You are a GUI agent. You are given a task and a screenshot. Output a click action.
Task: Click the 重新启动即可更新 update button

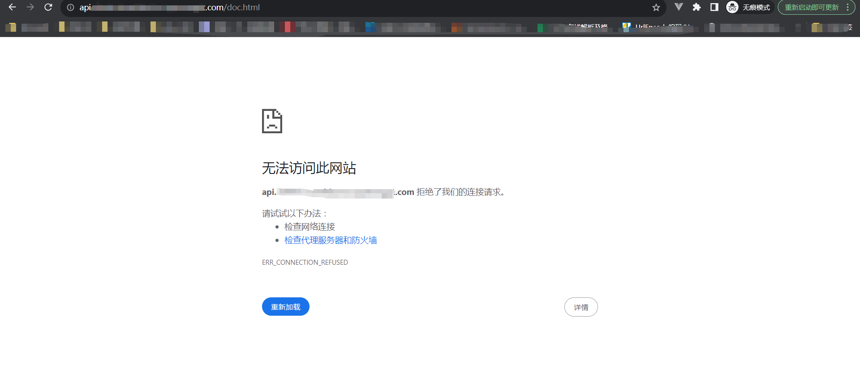point(812,8)
